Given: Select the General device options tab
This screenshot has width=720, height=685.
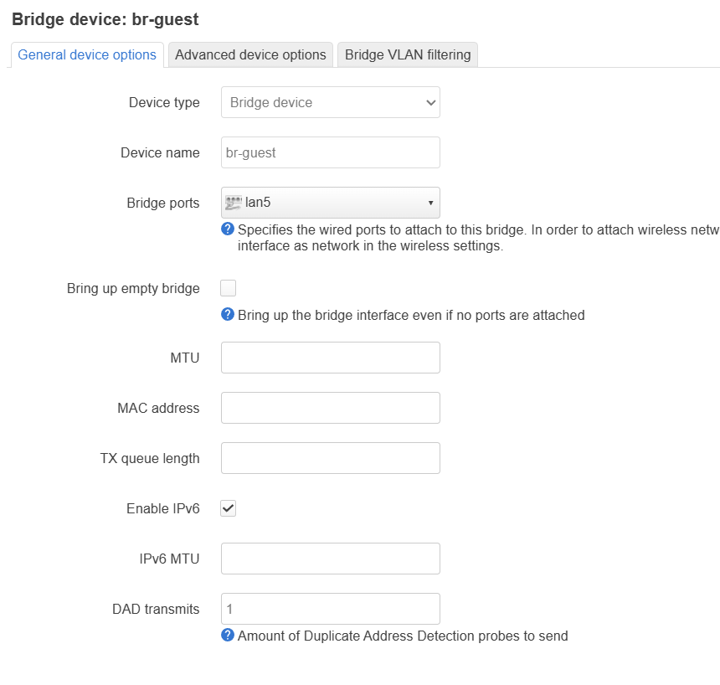Looking at the screenshot, I should tap(87, 55).
